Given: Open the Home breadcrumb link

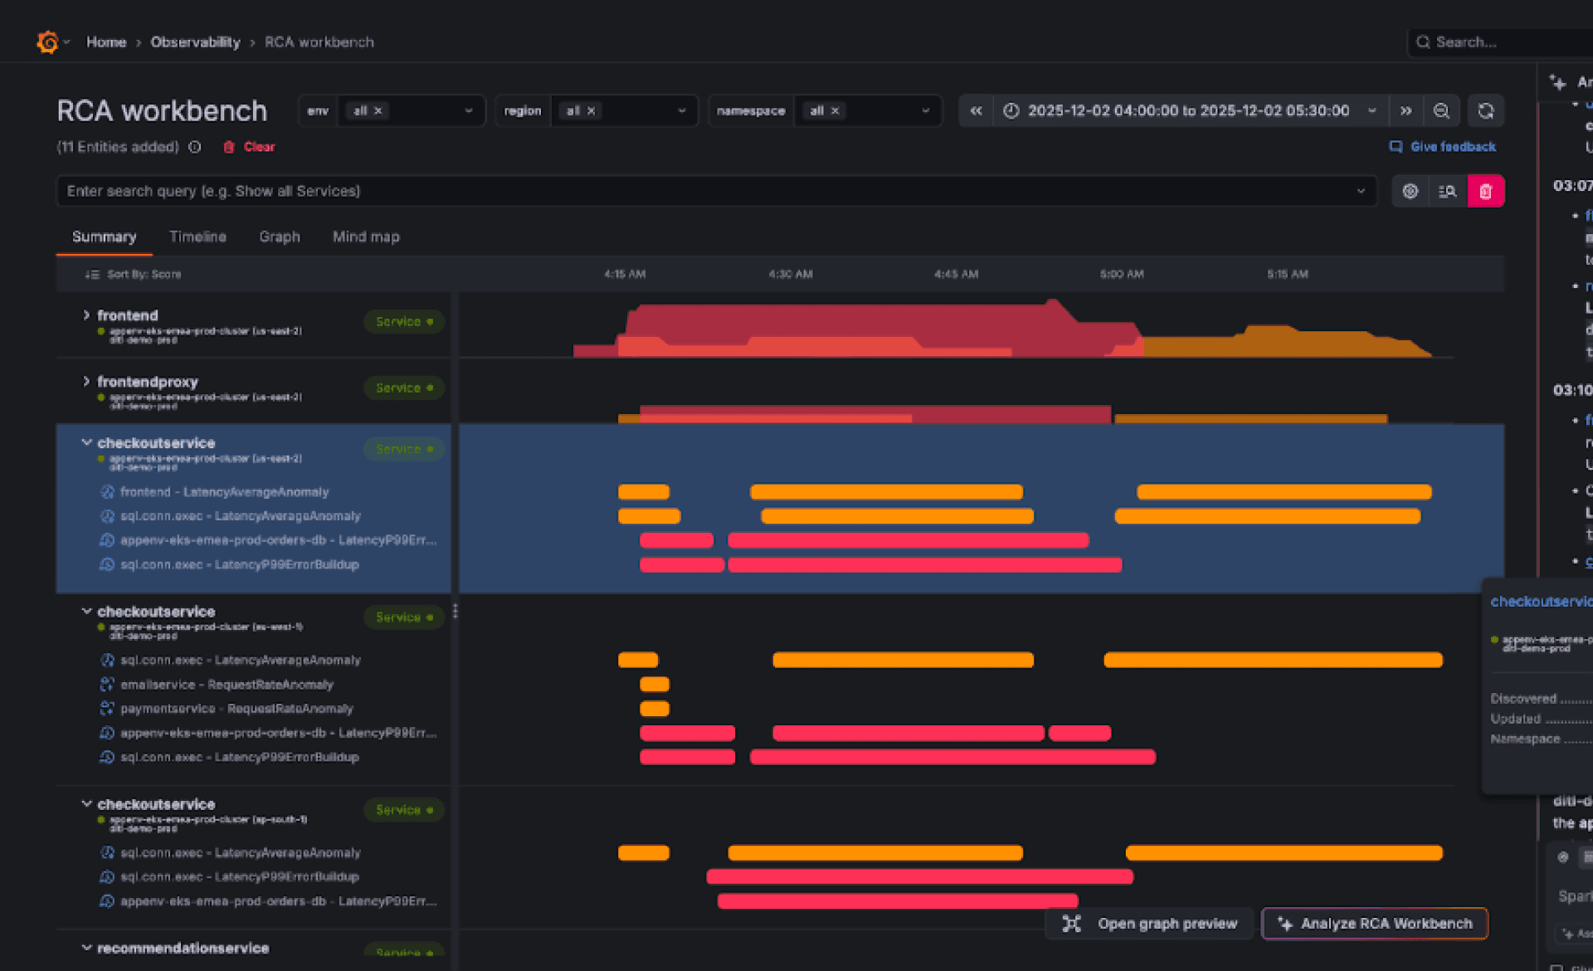Looking at the screenshot, I should (106, 41).
